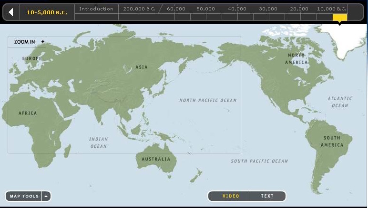Select Introduction on the timeline
This screenshot has height=208, width=368.
(96, 9)
